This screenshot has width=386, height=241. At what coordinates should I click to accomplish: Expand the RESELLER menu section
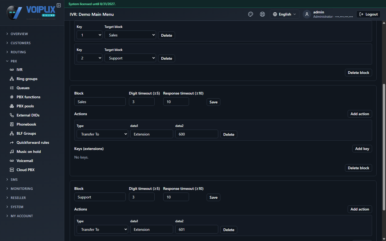[18, 198]
